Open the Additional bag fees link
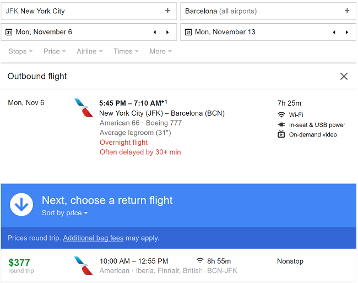The height and width of the screenshot is (283, 358). pos(93,238)
